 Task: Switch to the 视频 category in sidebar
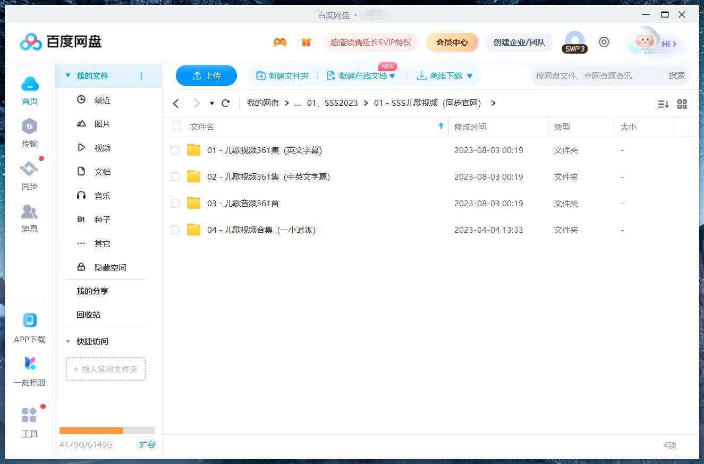pyautogui.click(x=102, y=148)
